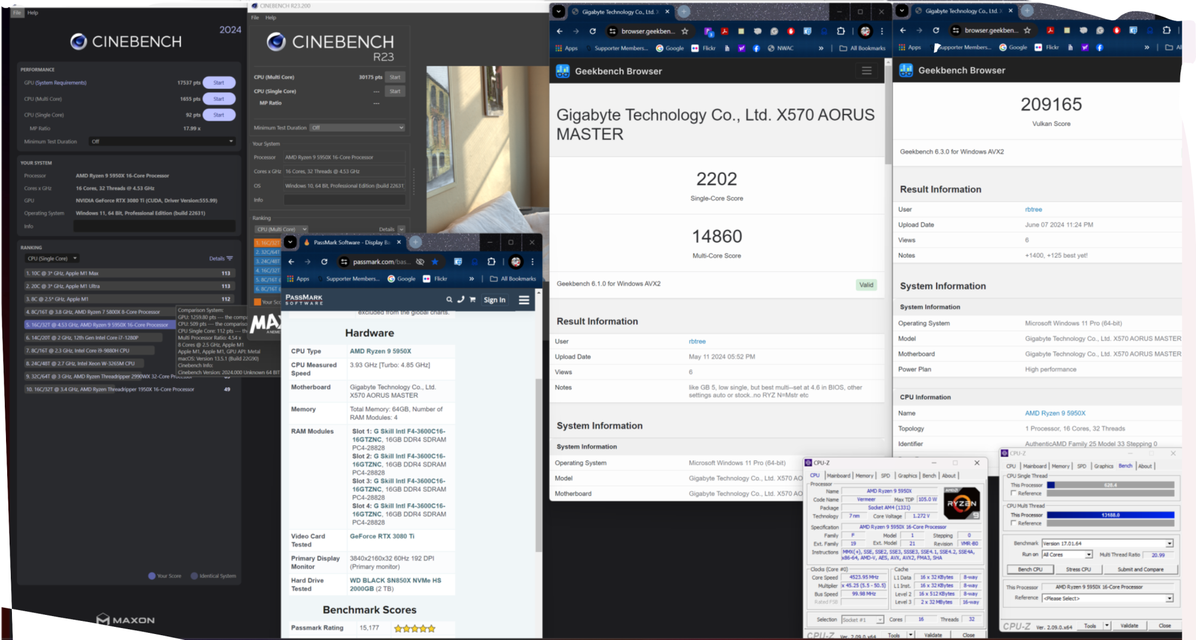The width and height of the screenshot is (1196, 640).
Task: Click the orange Your Score legend swatch in R23
Action: [x=257, y=302]
